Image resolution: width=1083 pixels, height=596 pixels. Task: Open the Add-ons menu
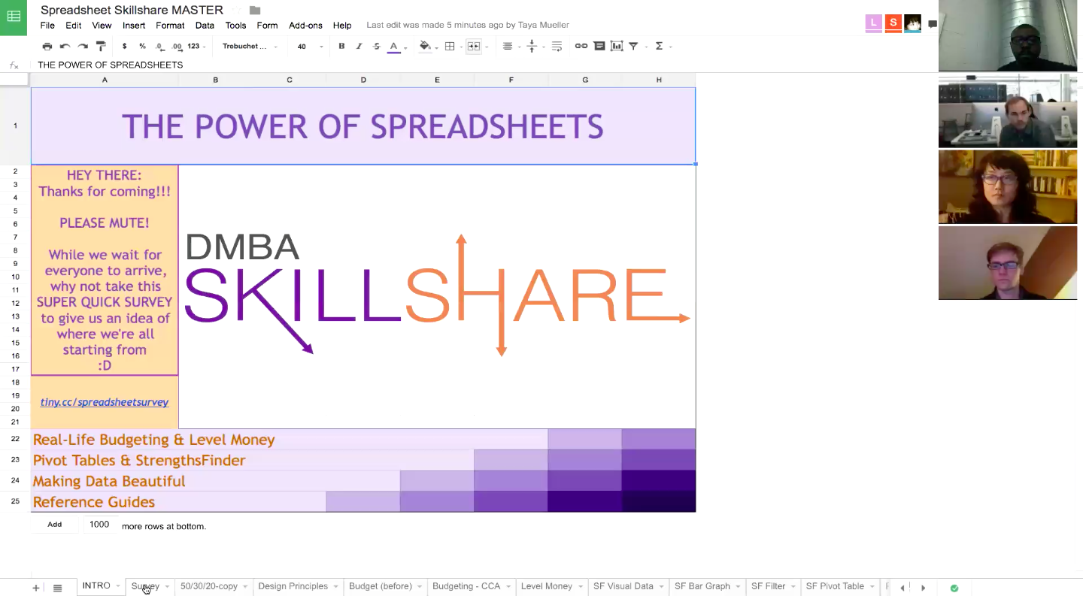[305, 26]
